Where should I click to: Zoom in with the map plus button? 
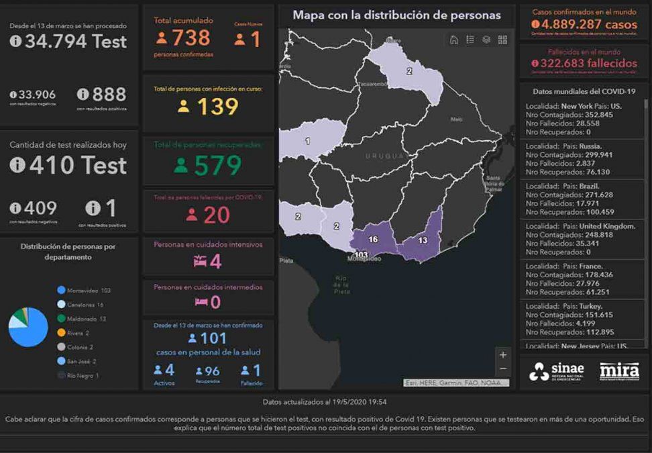click(503, 355)
